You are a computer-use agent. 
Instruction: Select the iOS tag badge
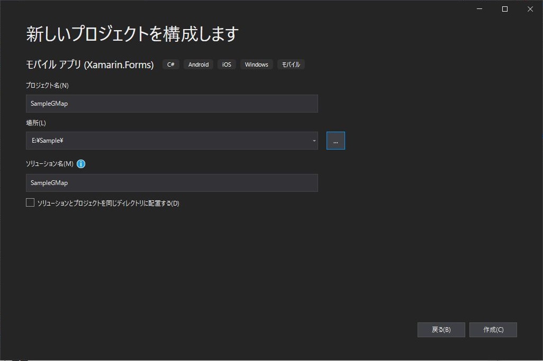click(x=227, y=64)
